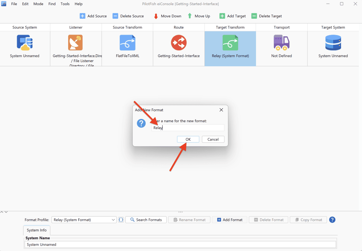Open the Tools menu
The height and width of the screenshot is (251, 362).
tap(65, 4)
